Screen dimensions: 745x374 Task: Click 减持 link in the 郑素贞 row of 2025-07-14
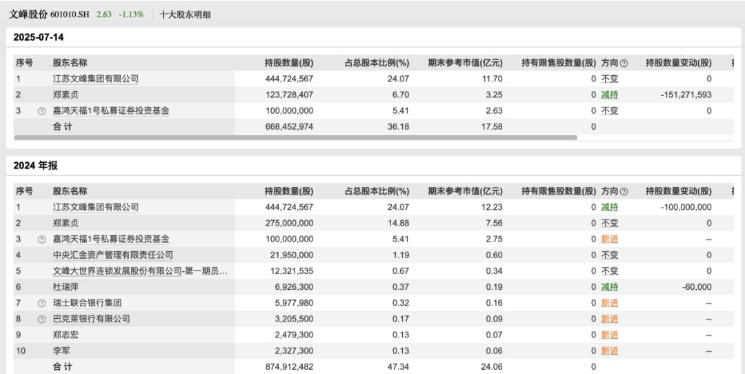click(609, 95)
